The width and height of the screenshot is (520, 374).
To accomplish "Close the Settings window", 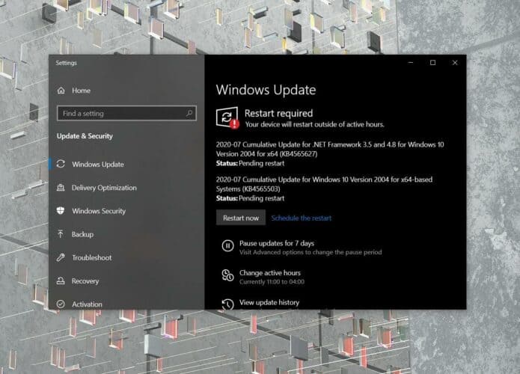I will click(455, 62).
